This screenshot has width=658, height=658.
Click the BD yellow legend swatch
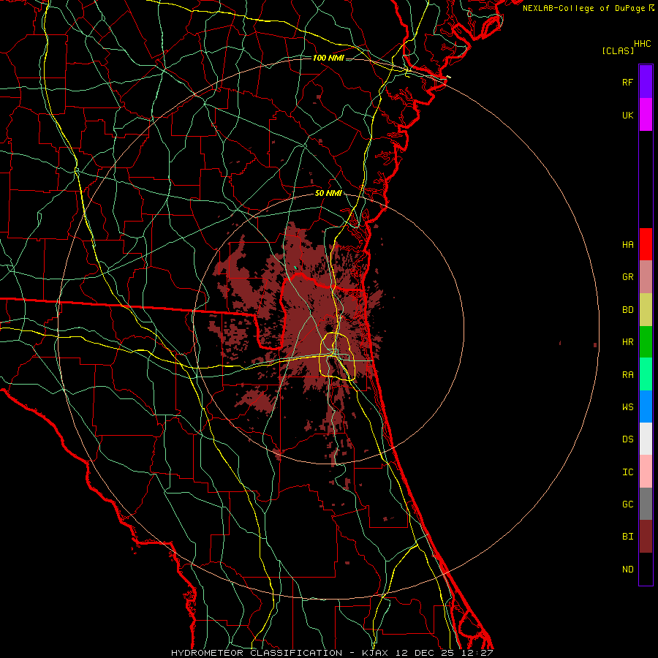(x=646, y=309)
